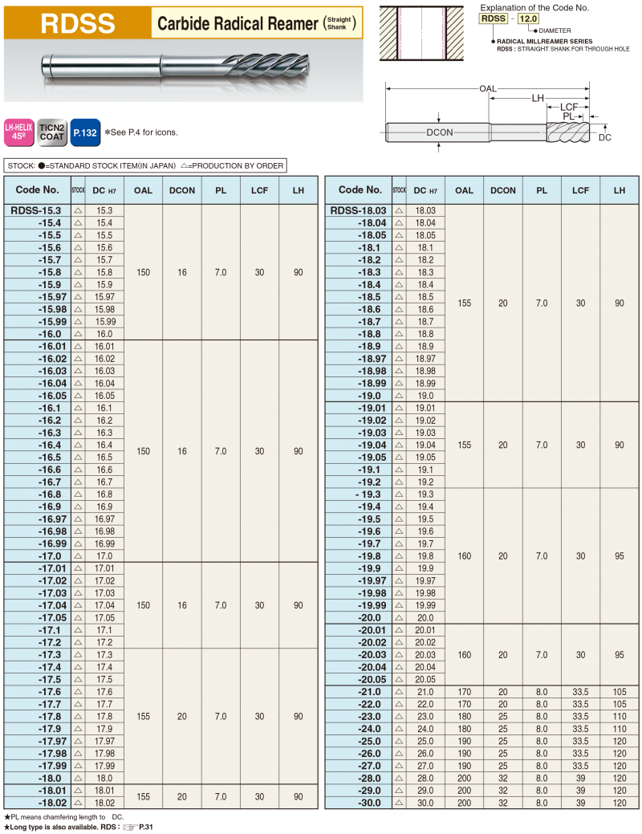Click the stock triangle in the -16.5 row
Screen dimensions: 642x834
point(78,458)
